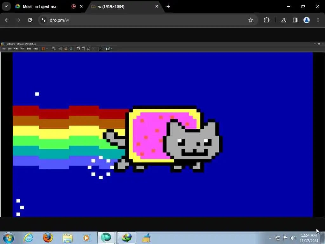This screenshot has height=244, width=325.
Task: Close the w (1919×1034) tab
Action: (x=157, y=6)
